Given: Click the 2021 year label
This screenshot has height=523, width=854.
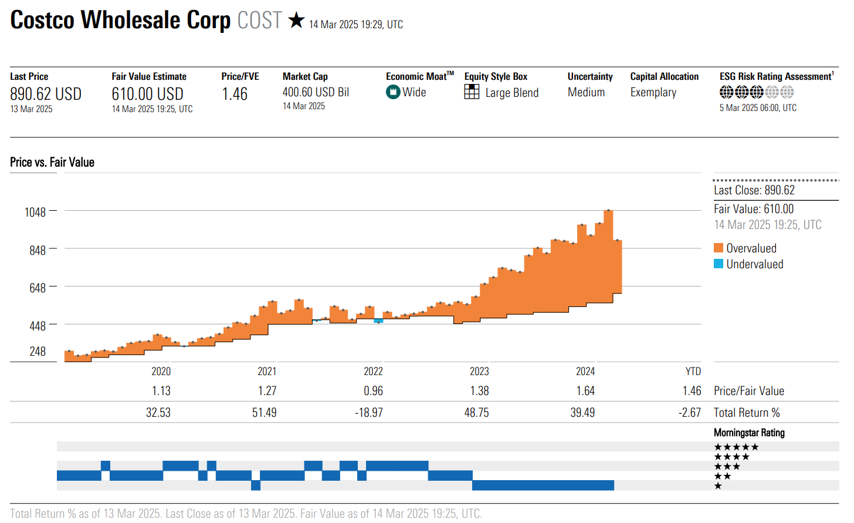Looking at the screenshot, I should [267, 372].
